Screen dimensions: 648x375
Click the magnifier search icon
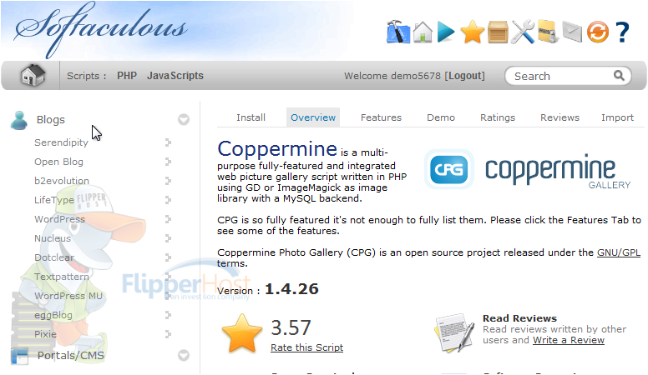619,76
